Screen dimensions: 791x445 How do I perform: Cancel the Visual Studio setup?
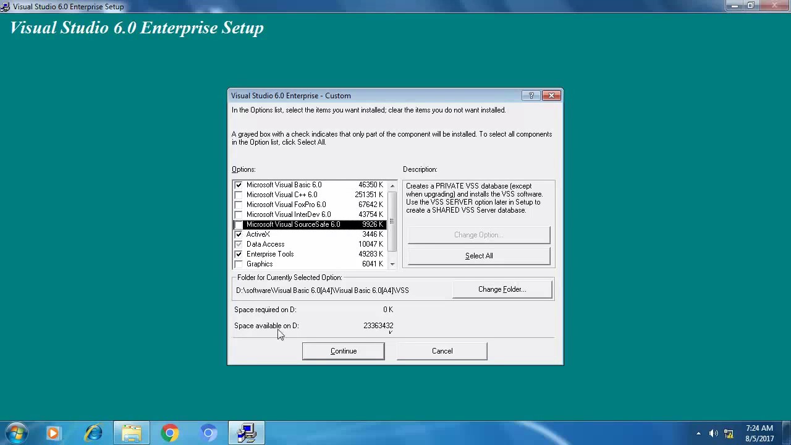442,351
